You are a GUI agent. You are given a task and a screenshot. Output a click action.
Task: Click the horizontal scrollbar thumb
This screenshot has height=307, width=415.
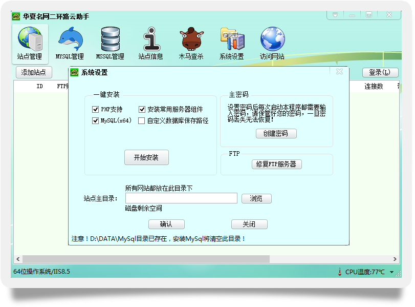coord(146,259)
